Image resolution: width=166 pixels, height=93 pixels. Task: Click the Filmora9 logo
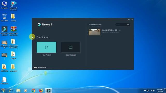45,25
